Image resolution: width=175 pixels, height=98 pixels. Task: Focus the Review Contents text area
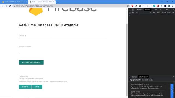[63, 49]
